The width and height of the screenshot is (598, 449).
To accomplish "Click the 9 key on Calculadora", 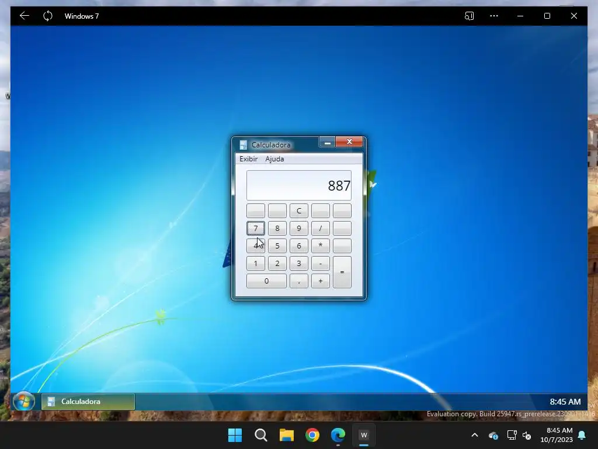I will (299, 229).
